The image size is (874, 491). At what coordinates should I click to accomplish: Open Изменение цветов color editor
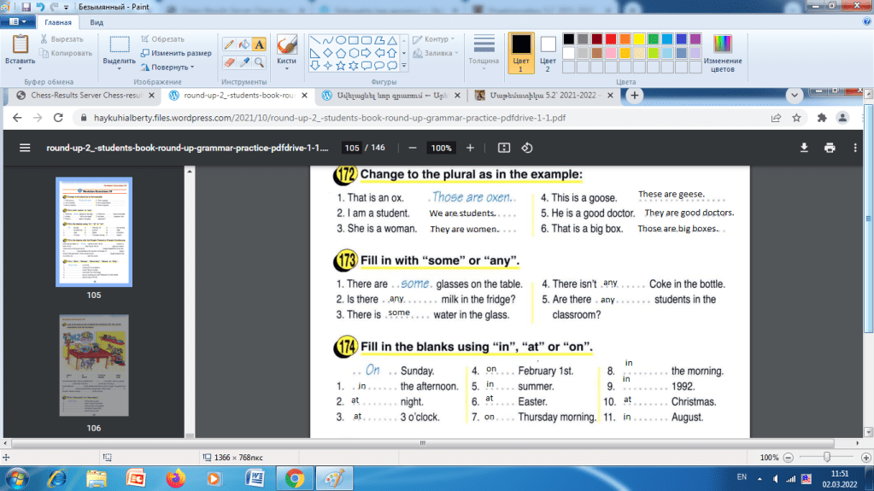pos(722,51)
